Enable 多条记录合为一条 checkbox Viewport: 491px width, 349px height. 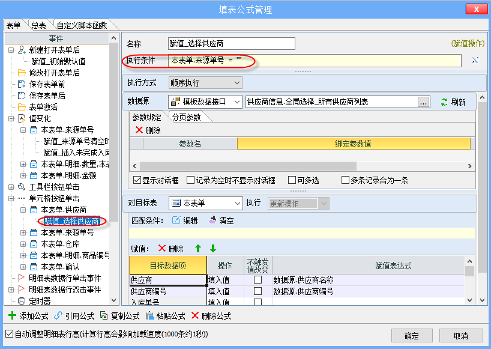click(x=345, y=180)
